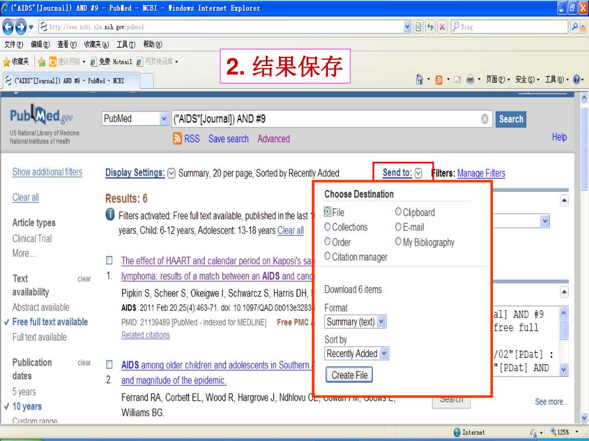
Task: Select the Collections destination radio button
Action: [x=327, y=226]
